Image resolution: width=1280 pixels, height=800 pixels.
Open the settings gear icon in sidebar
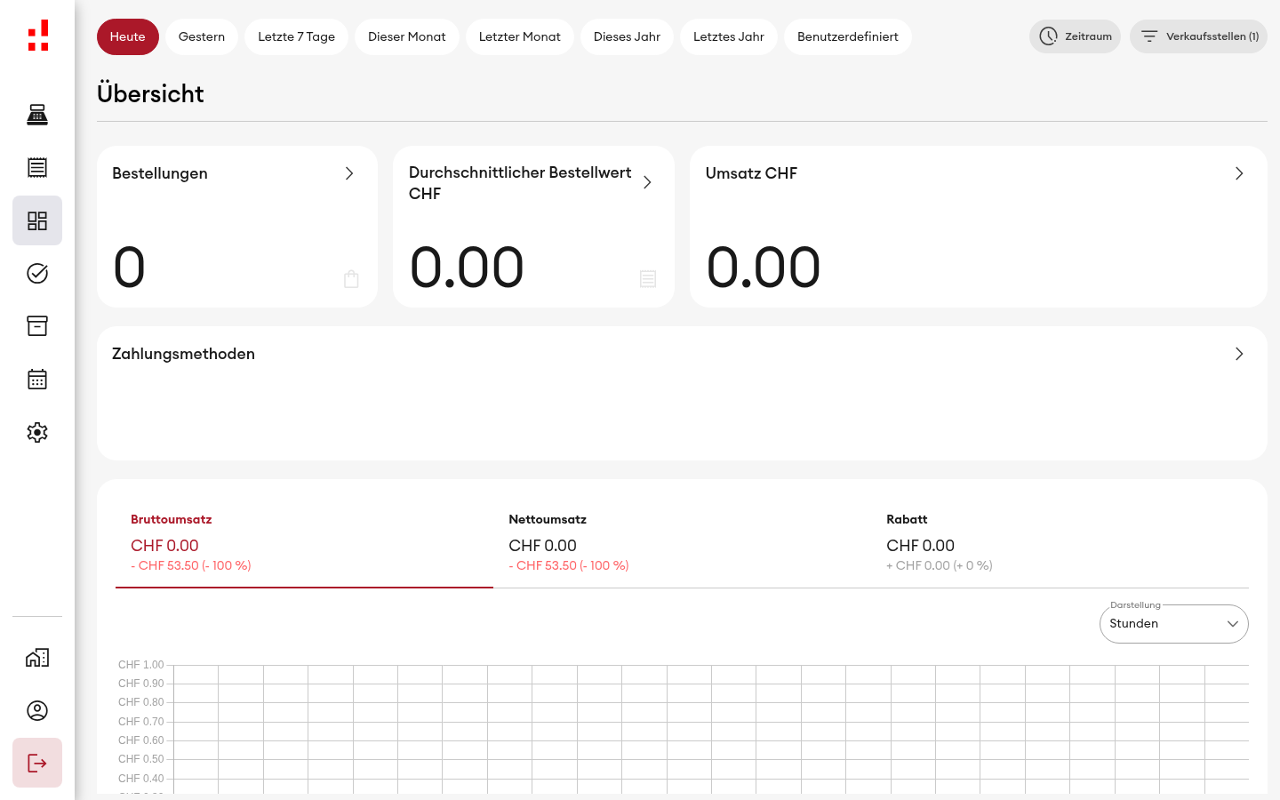tap(37, 432)
